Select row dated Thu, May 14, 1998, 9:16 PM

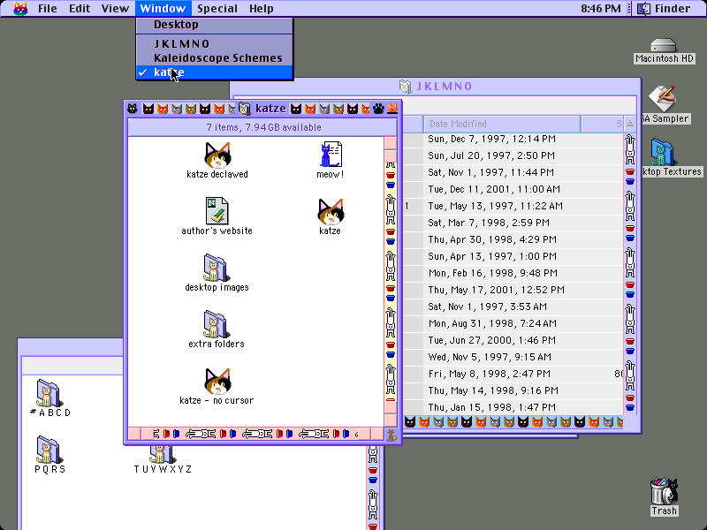[x=513, y=390]
